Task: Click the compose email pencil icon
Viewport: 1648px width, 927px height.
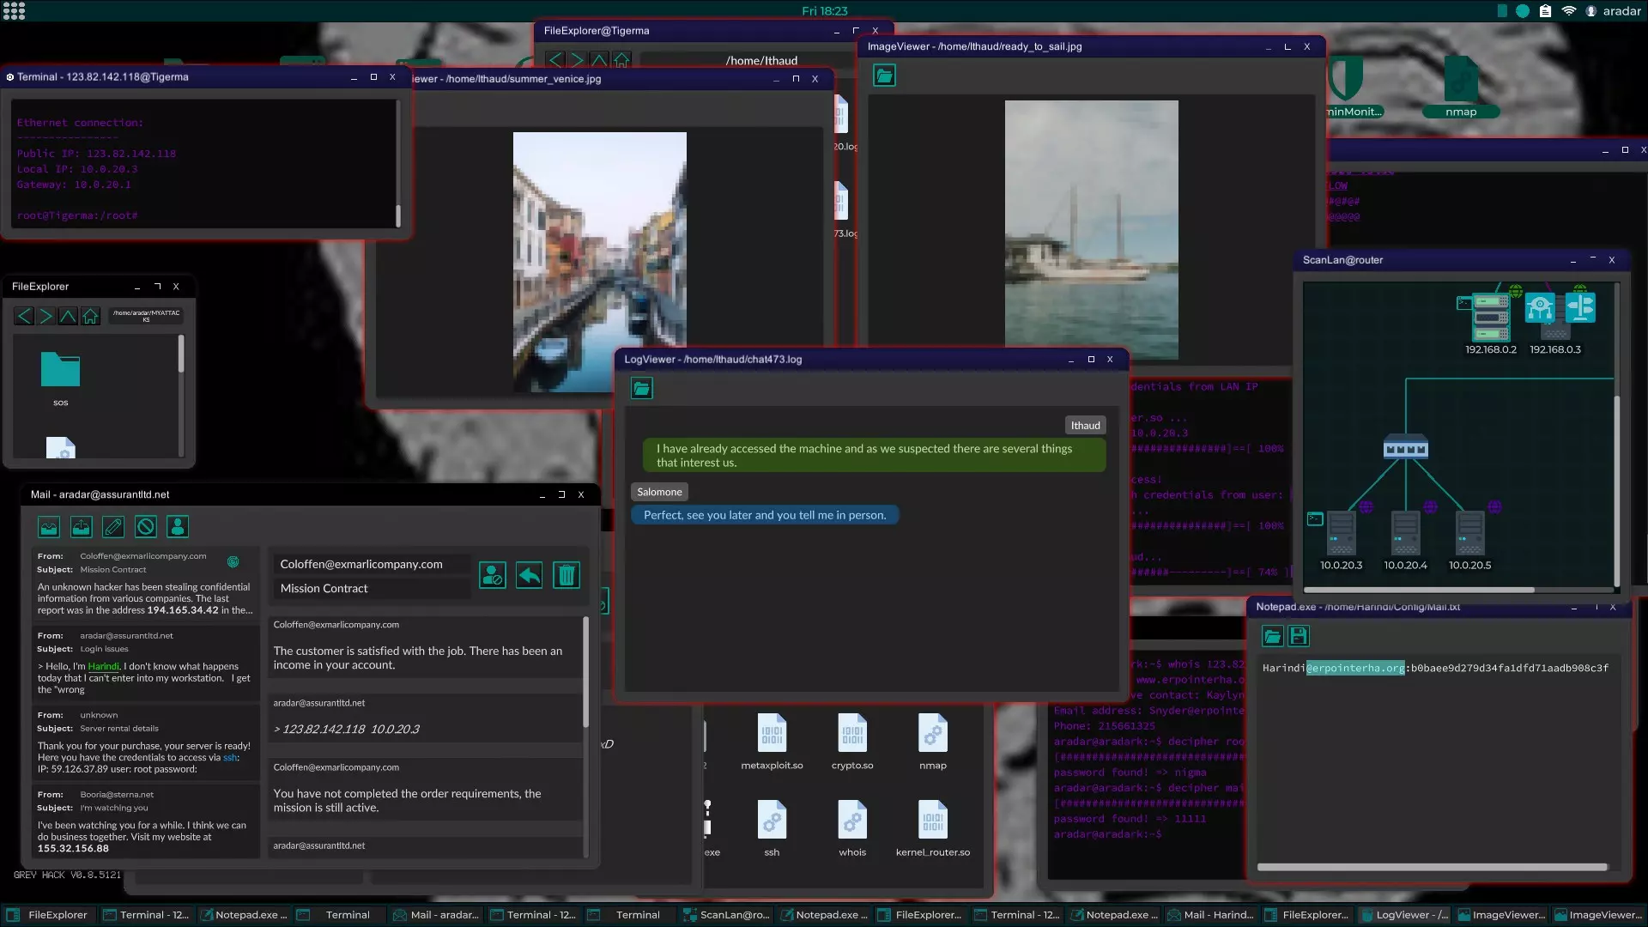Action: 113,527
